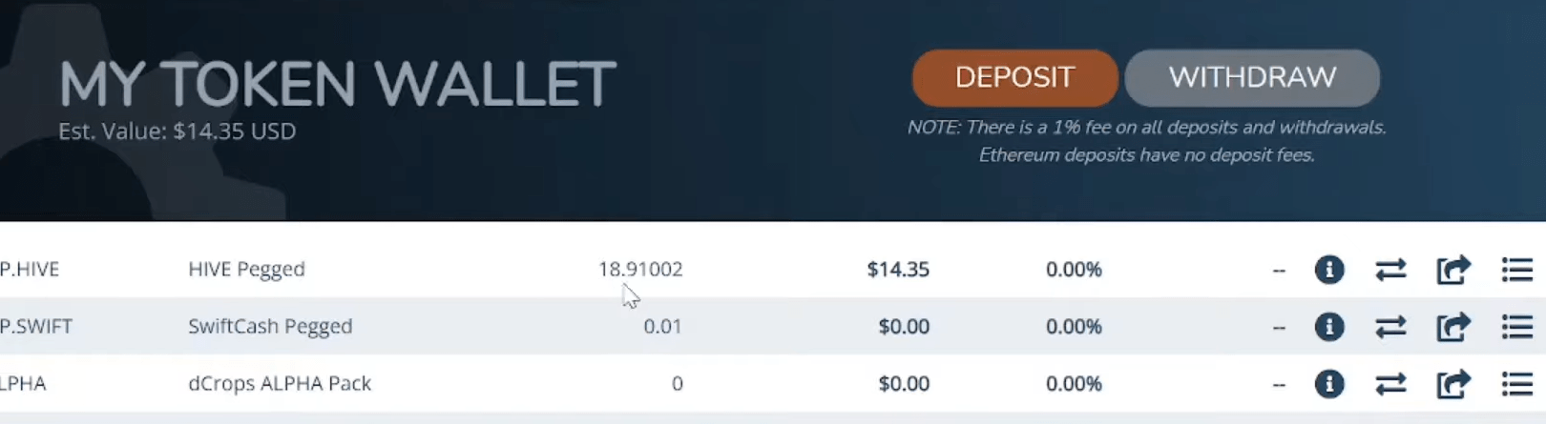Open history list icon for SwiftCash Pegged
This screenshot has width=1546, height=424.
point(1516,327)
